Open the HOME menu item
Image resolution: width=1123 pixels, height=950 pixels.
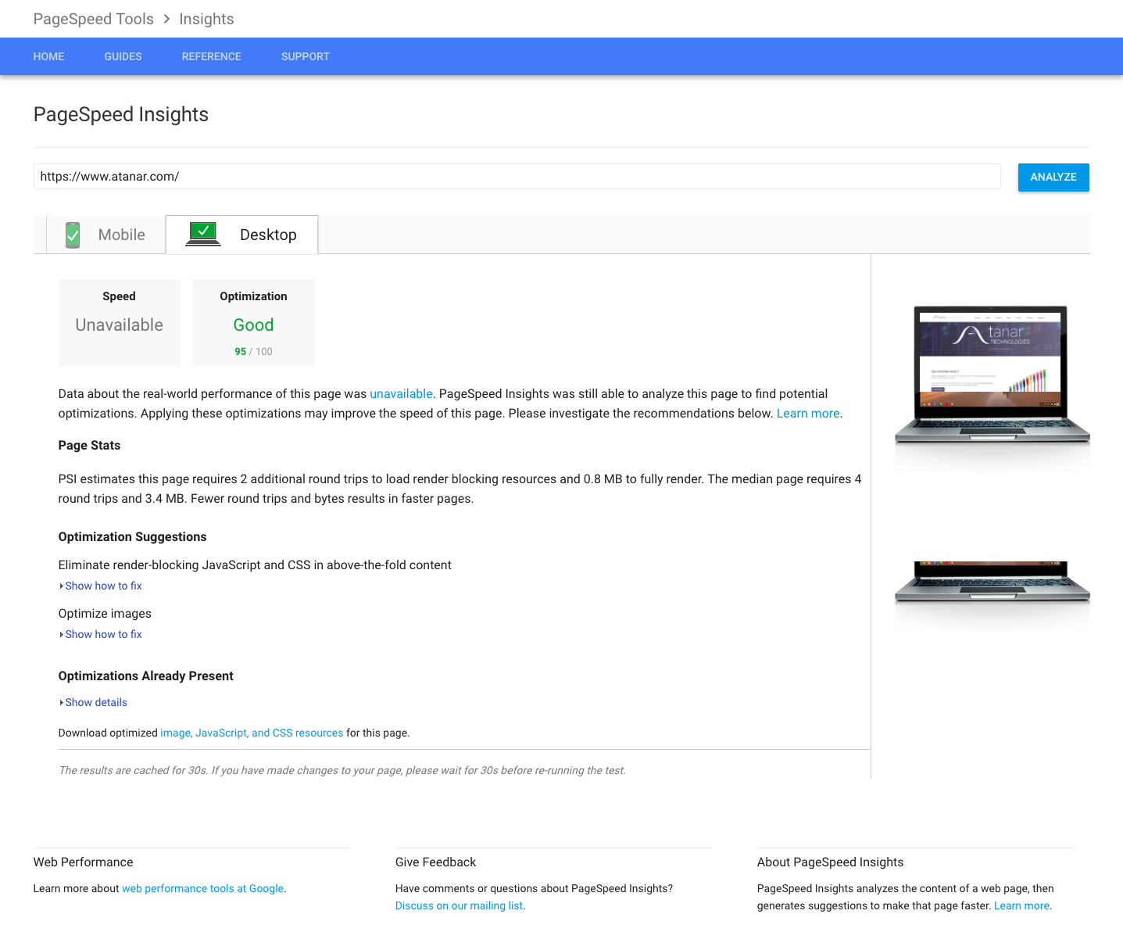[48, 56]
